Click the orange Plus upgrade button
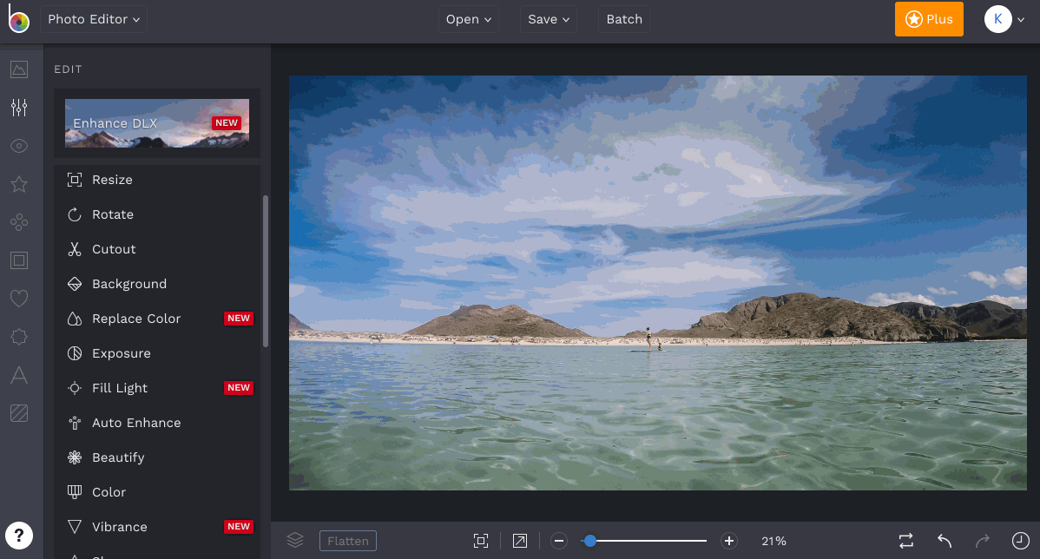 click(x=929, y=19)
